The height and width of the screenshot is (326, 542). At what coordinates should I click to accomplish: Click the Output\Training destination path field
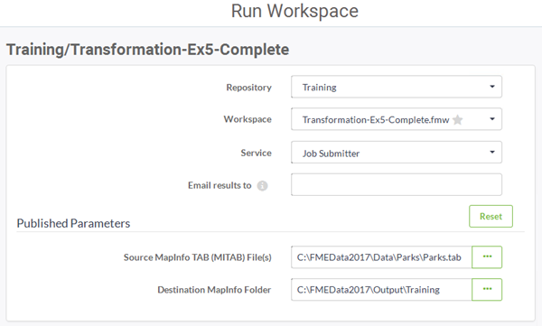[381, 289]
